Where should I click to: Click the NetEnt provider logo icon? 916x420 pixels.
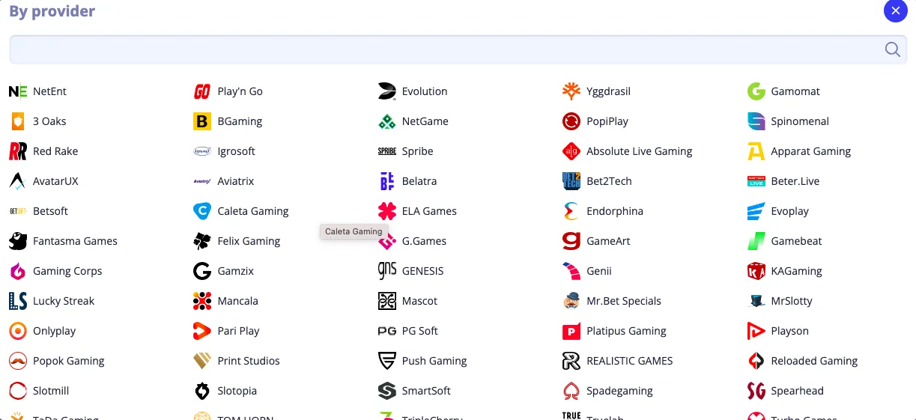coord(18,91)
